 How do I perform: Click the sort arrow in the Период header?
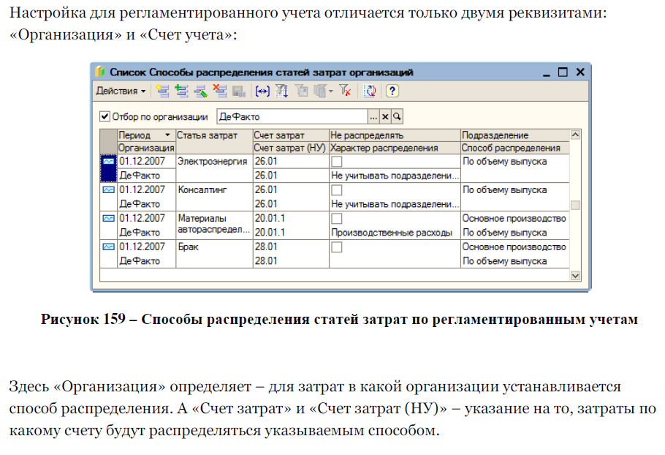[x=167, y=135]
